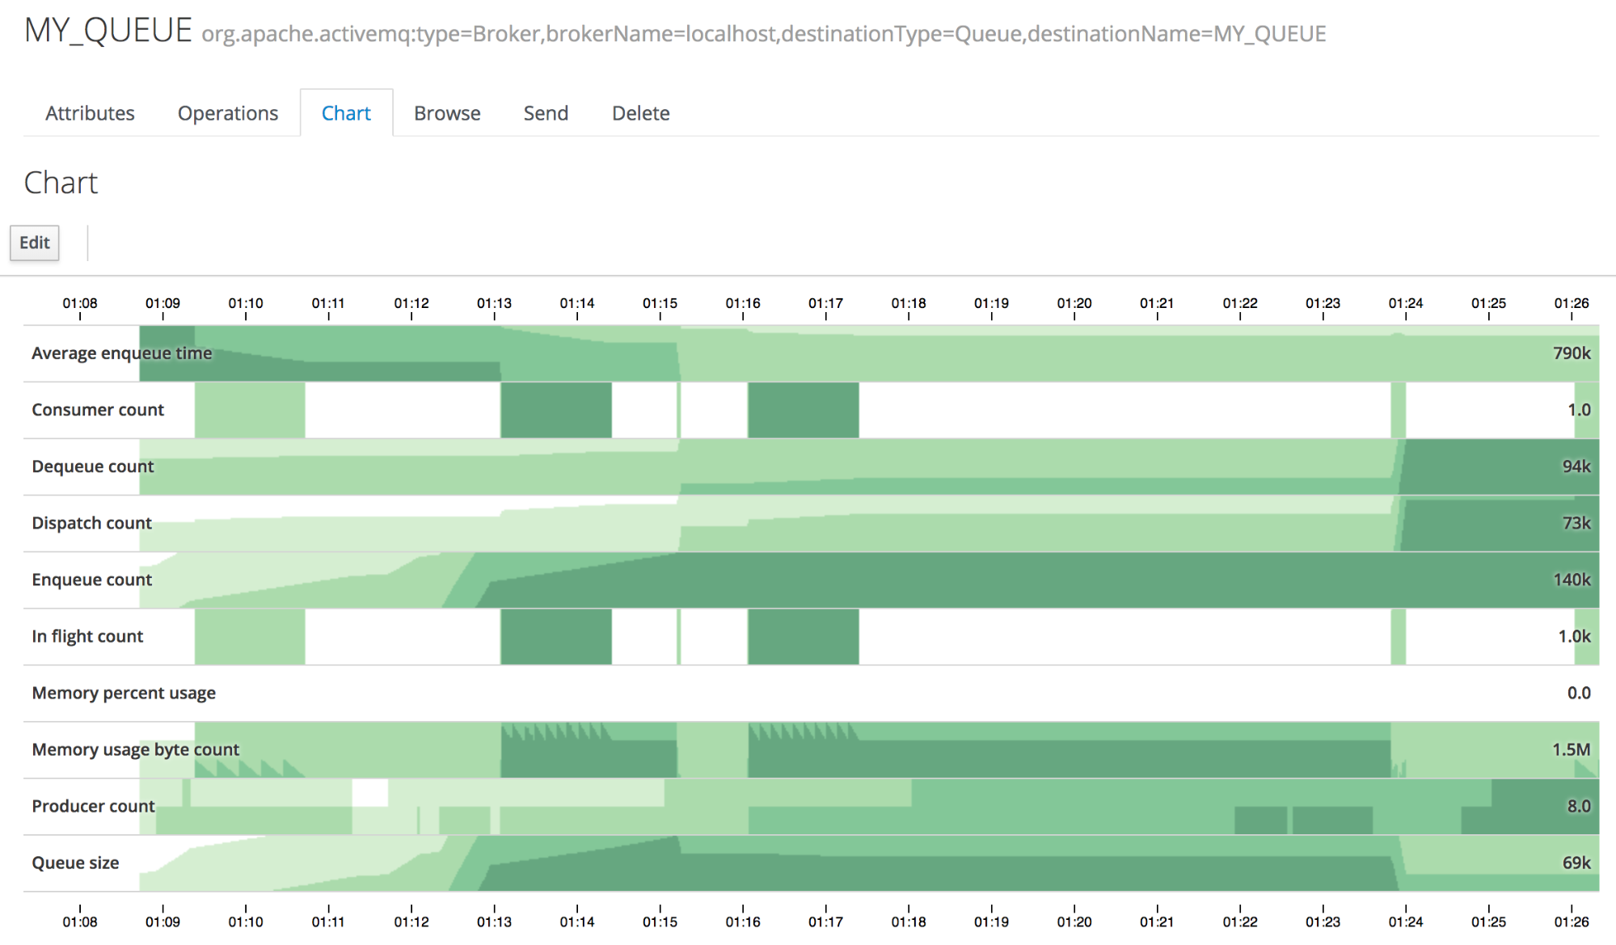Select the Delete tab
The image size is (1616, 945).
point(640,113)
